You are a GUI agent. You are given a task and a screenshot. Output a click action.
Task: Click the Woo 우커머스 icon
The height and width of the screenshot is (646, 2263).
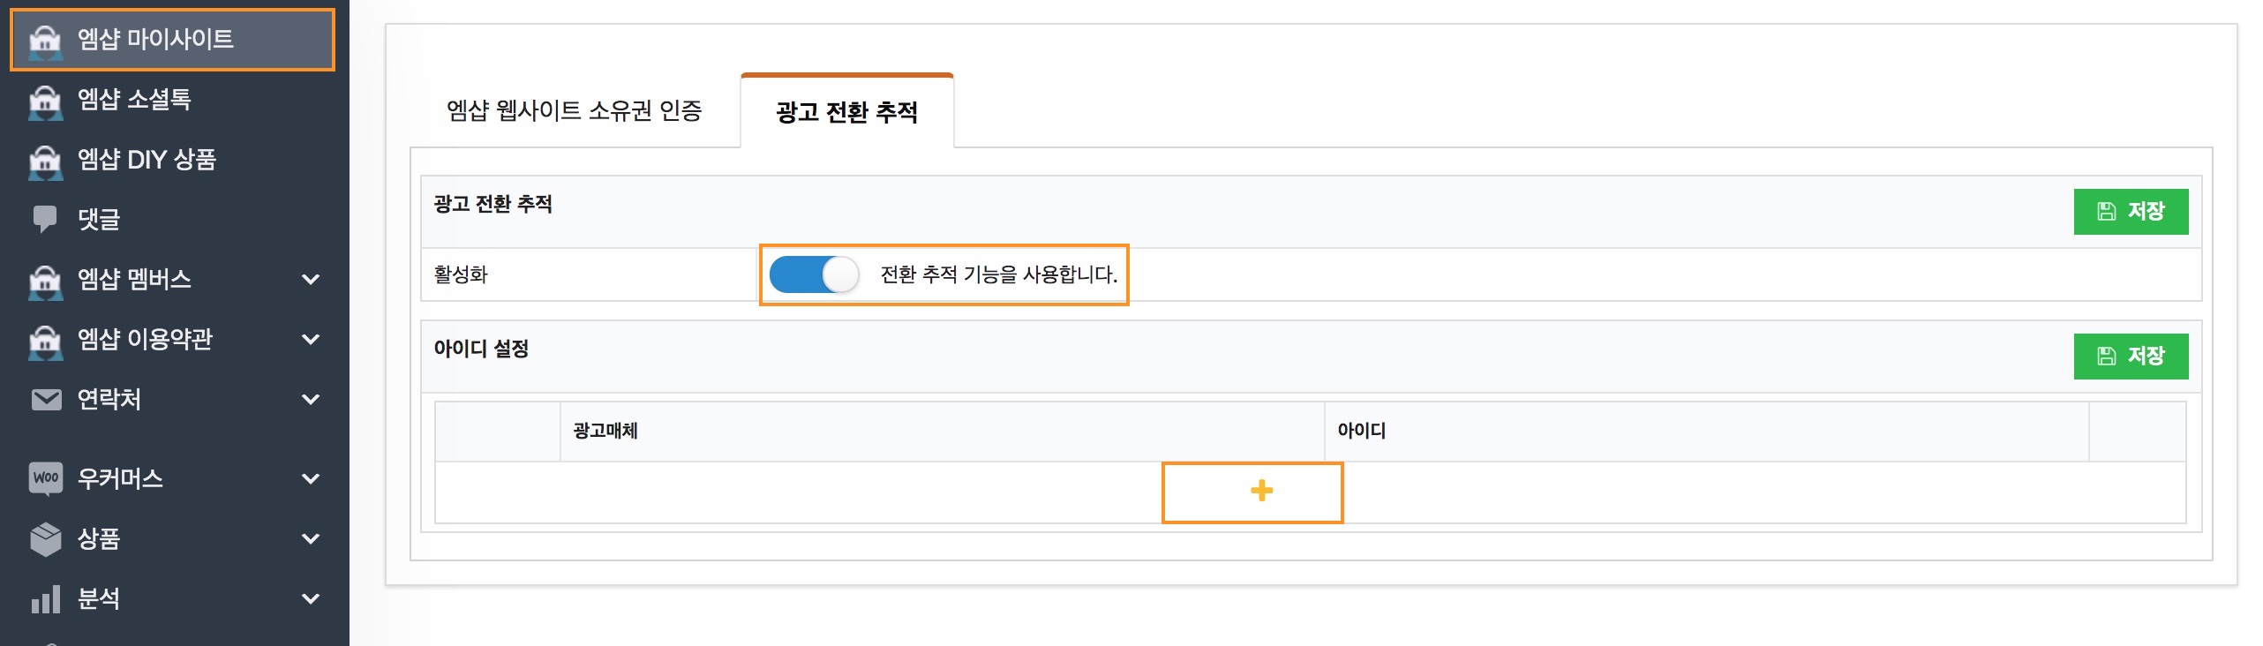46,478
